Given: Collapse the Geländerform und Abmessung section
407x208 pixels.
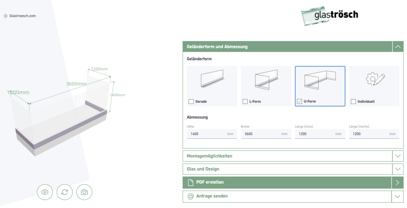Looking at the screenshot, I should coord(398,47).
